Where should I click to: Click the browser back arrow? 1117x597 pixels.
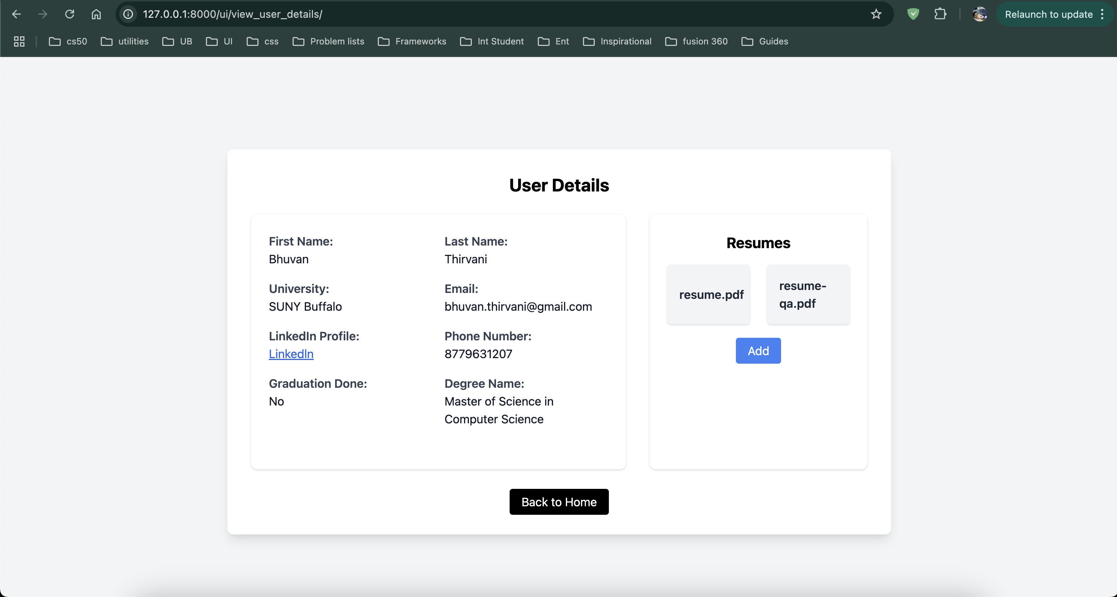click(x=16, y=14)
